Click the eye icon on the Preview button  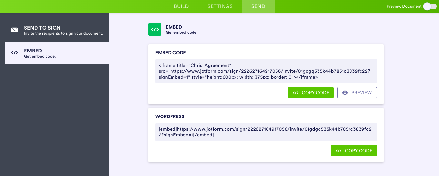(x=345, y=93)
